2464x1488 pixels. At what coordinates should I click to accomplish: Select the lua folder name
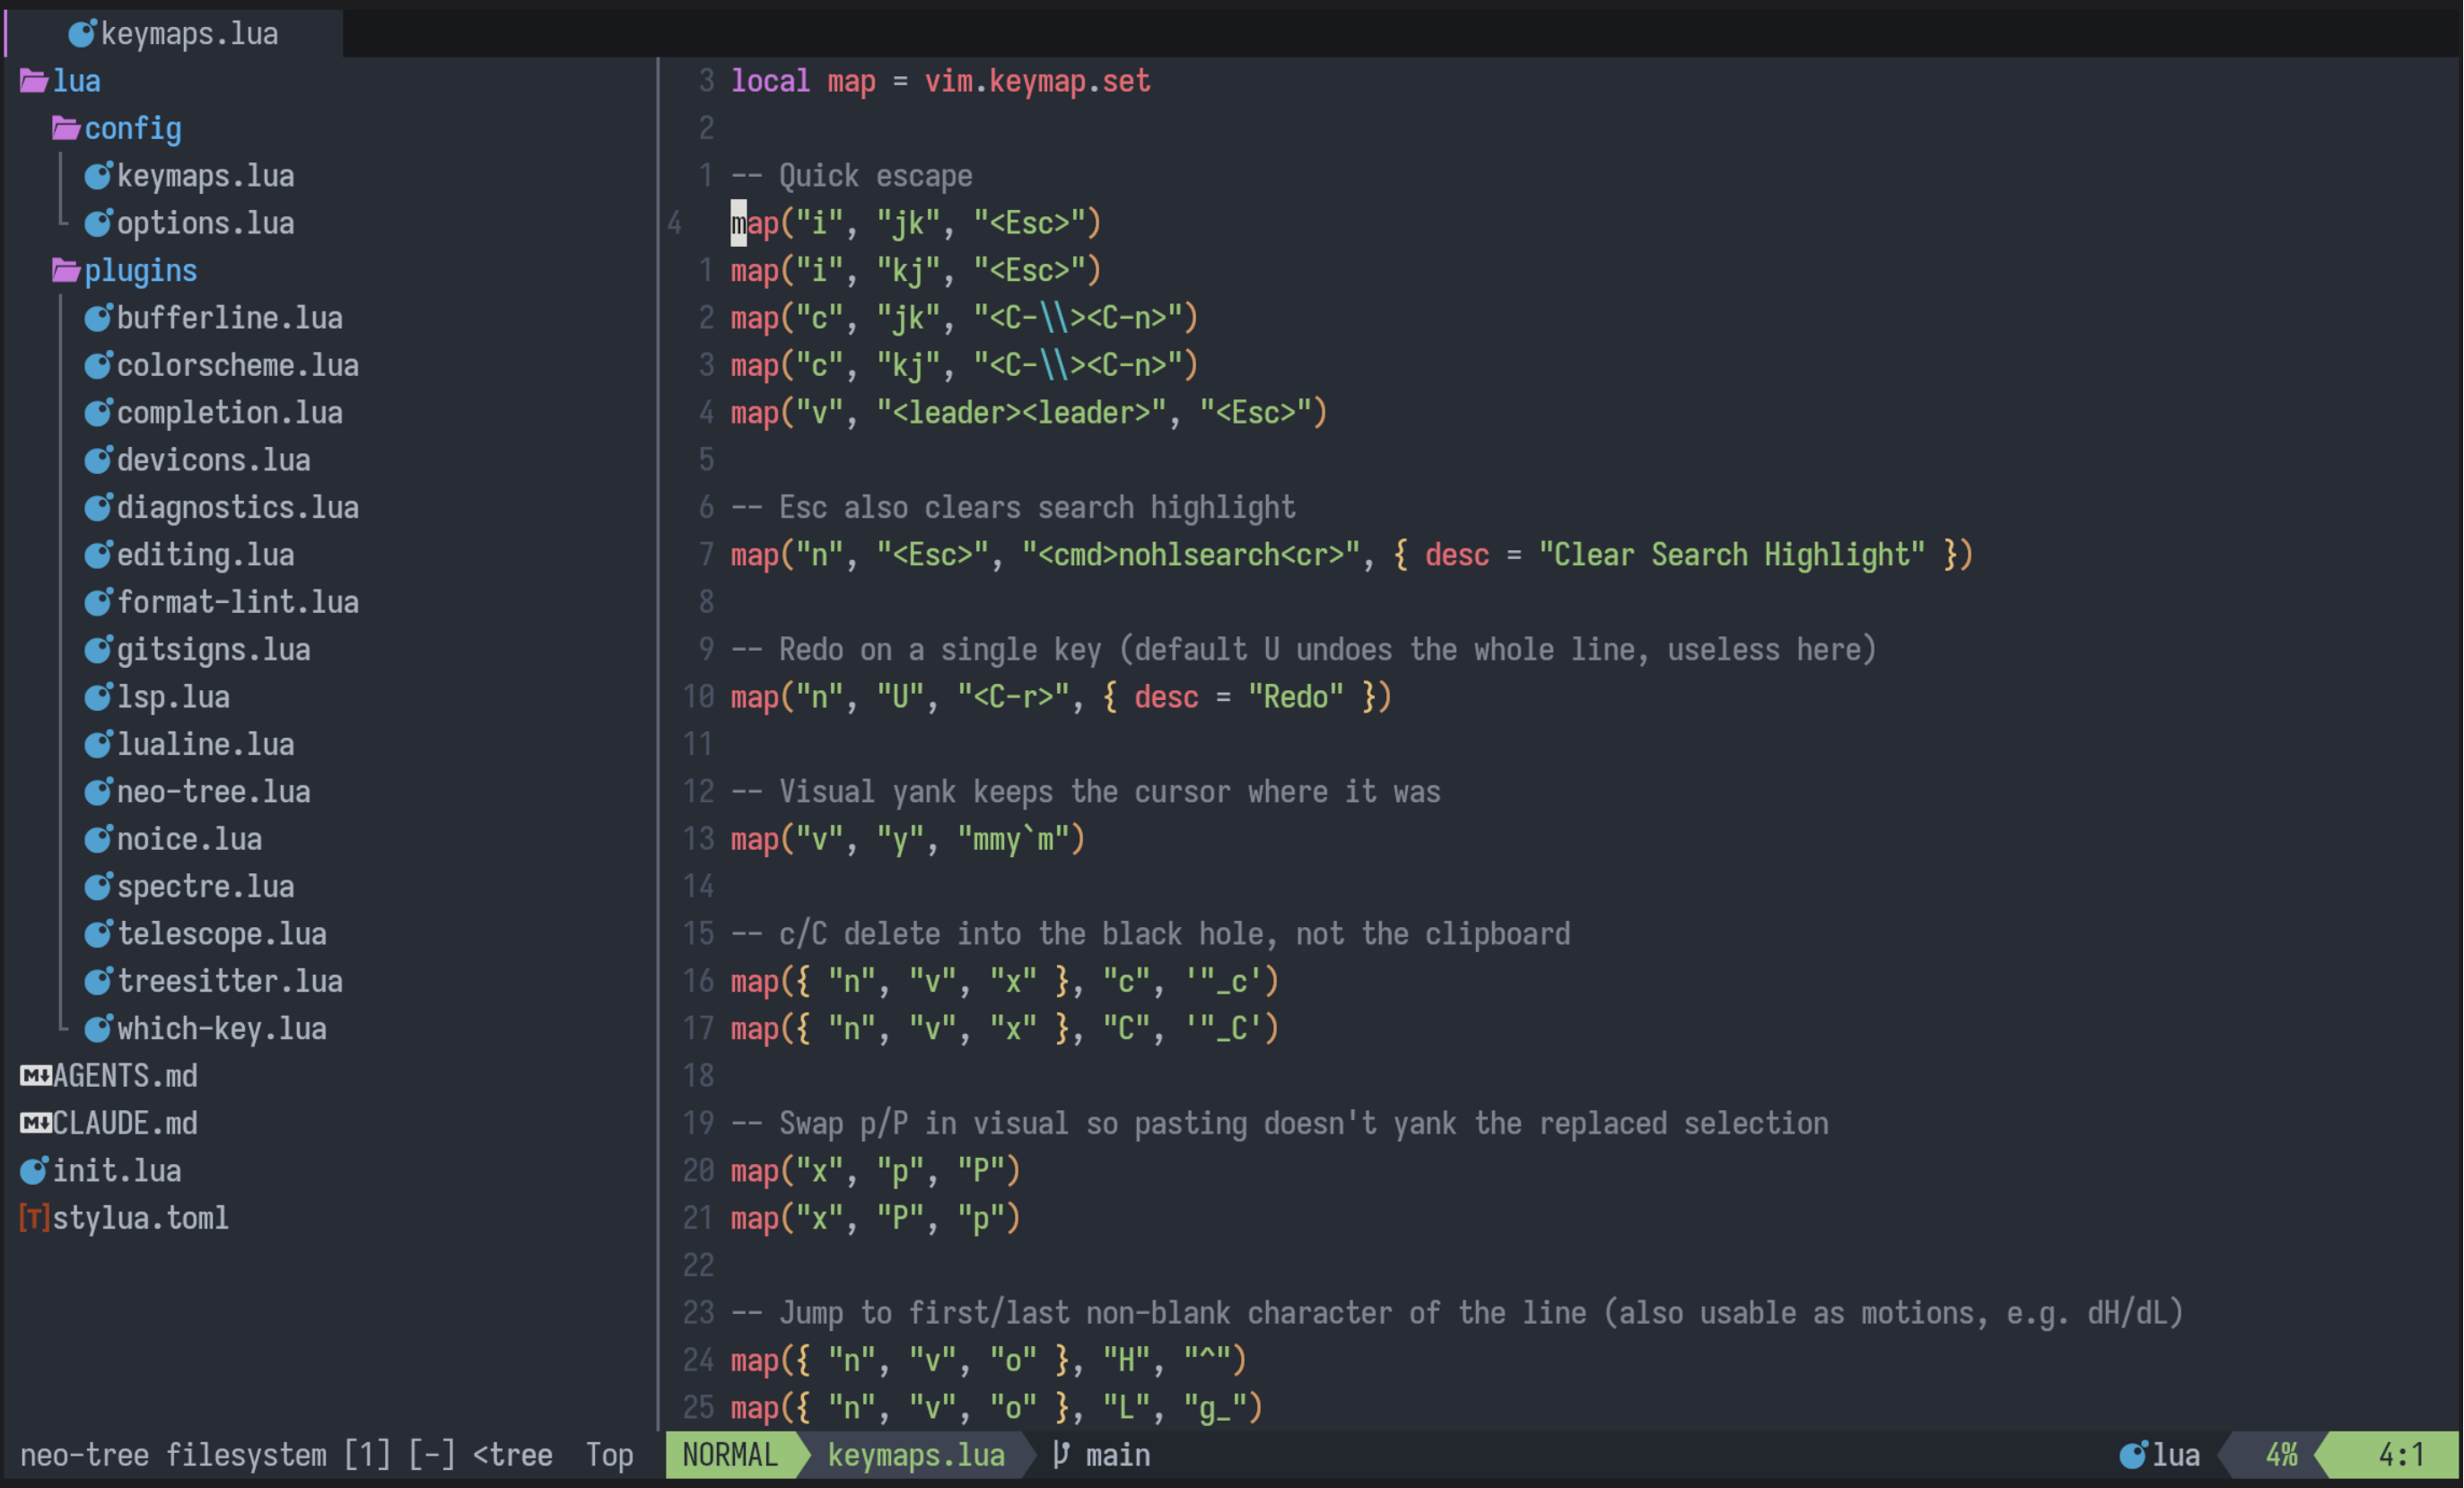[x=77, y=81]
